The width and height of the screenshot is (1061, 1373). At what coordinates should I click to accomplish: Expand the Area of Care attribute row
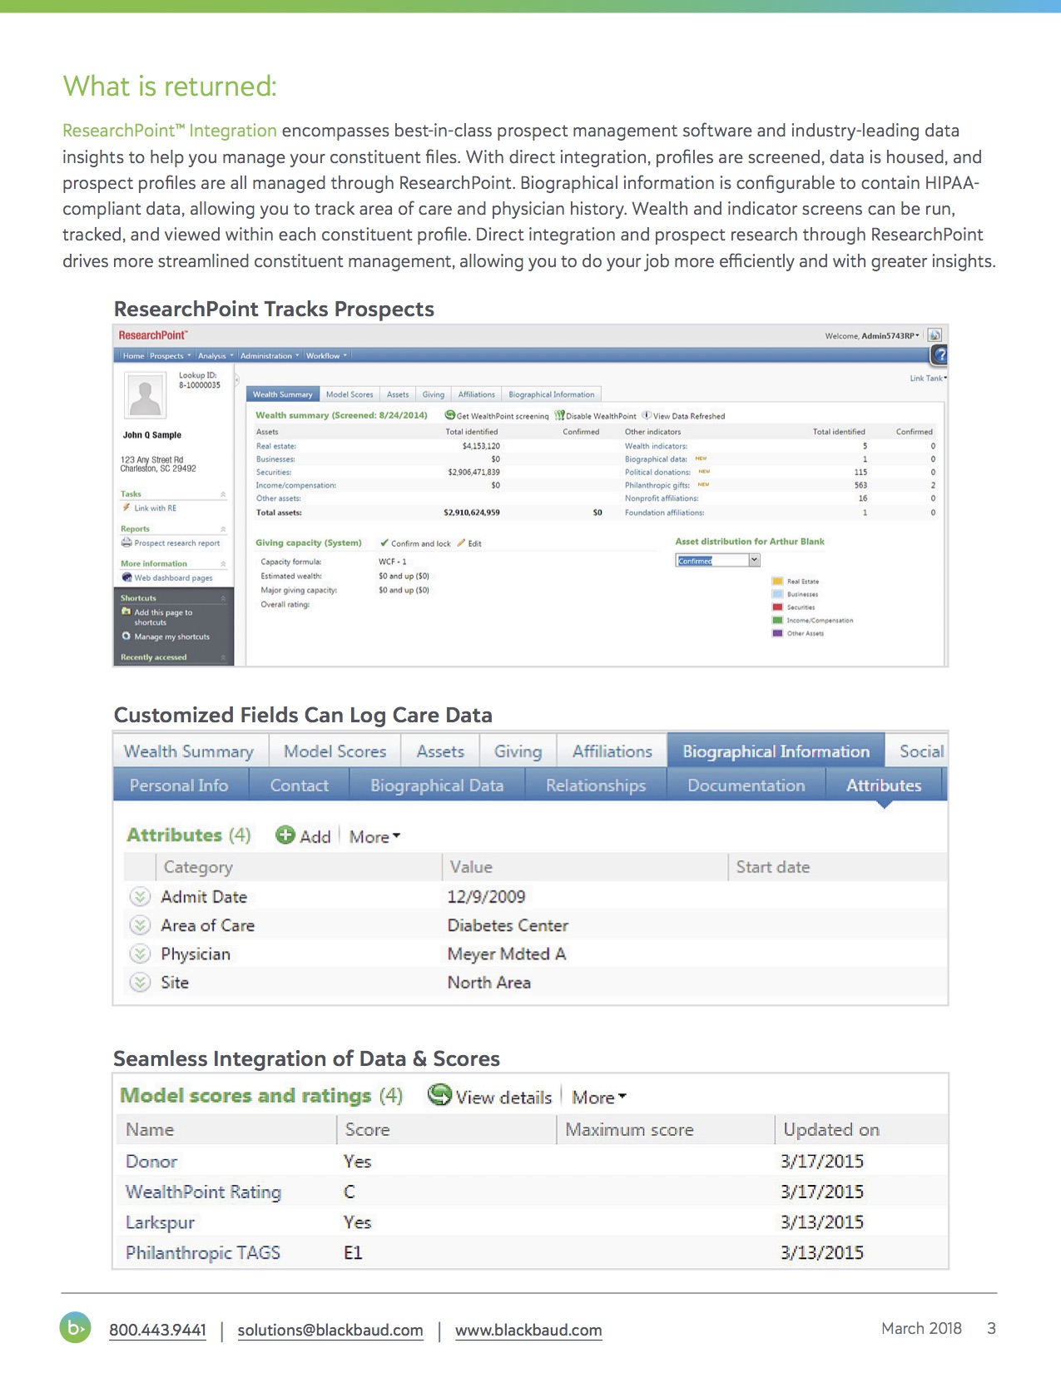pyautogui.click(x=141, y=925)
